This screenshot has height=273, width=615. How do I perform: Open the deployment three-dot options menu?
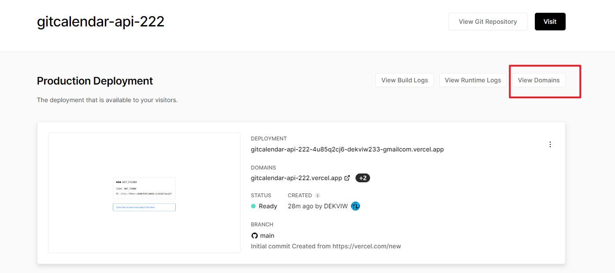pos(550,144)
